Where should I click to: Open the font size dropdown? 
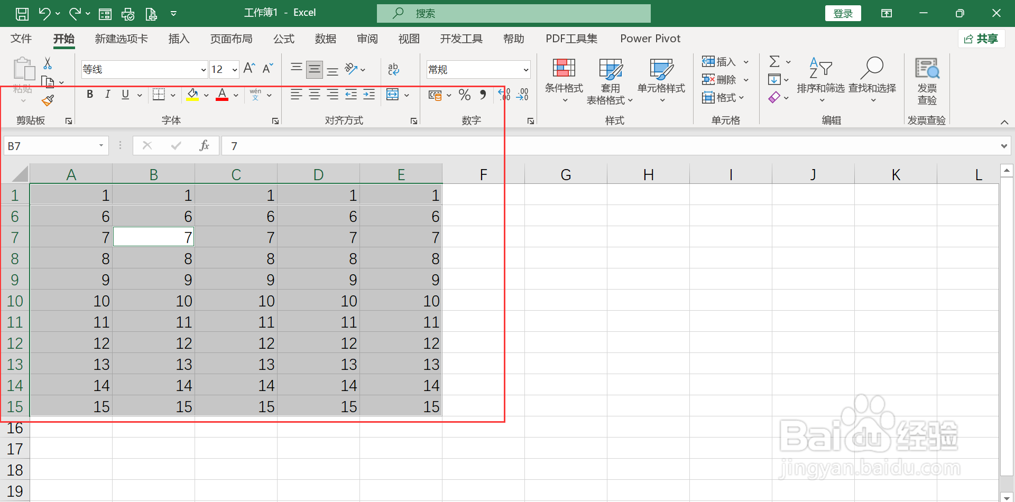tap(235, 70)
